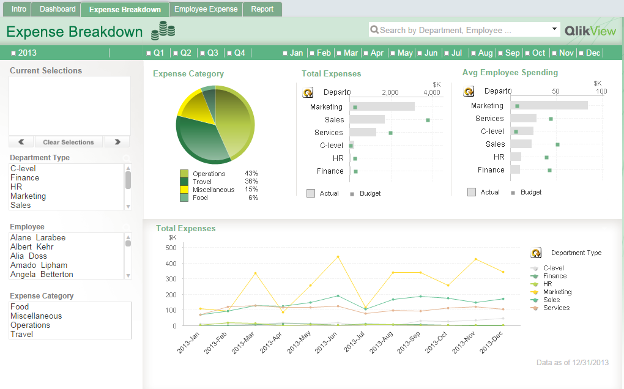Screen dimensions: 624x389
Task: Click the Clear Selections button
Action: (69, 141)
